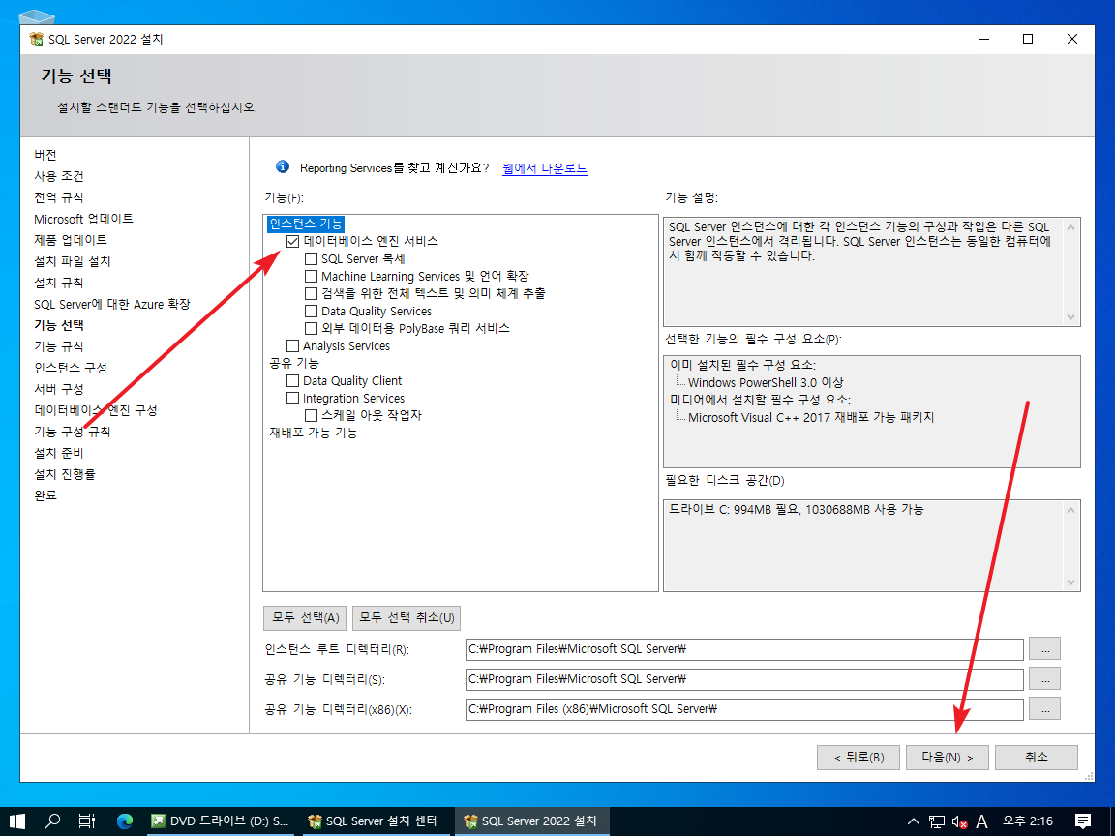Launch Microsoft Edge from taskbar
1115x836 pixels.
(x=125, y=821)
